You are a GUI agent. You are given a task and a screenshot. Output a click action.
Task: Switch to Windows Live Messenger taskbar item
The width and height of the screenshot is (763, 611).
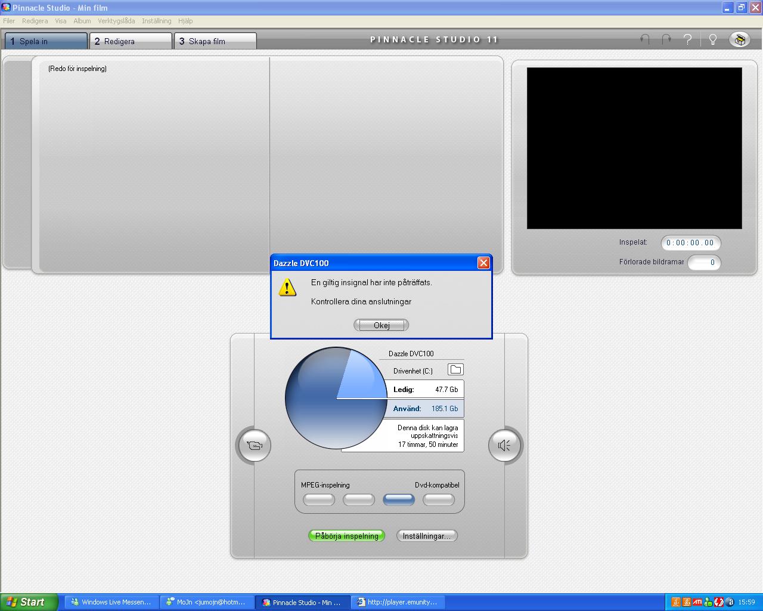tap(112, 602)
